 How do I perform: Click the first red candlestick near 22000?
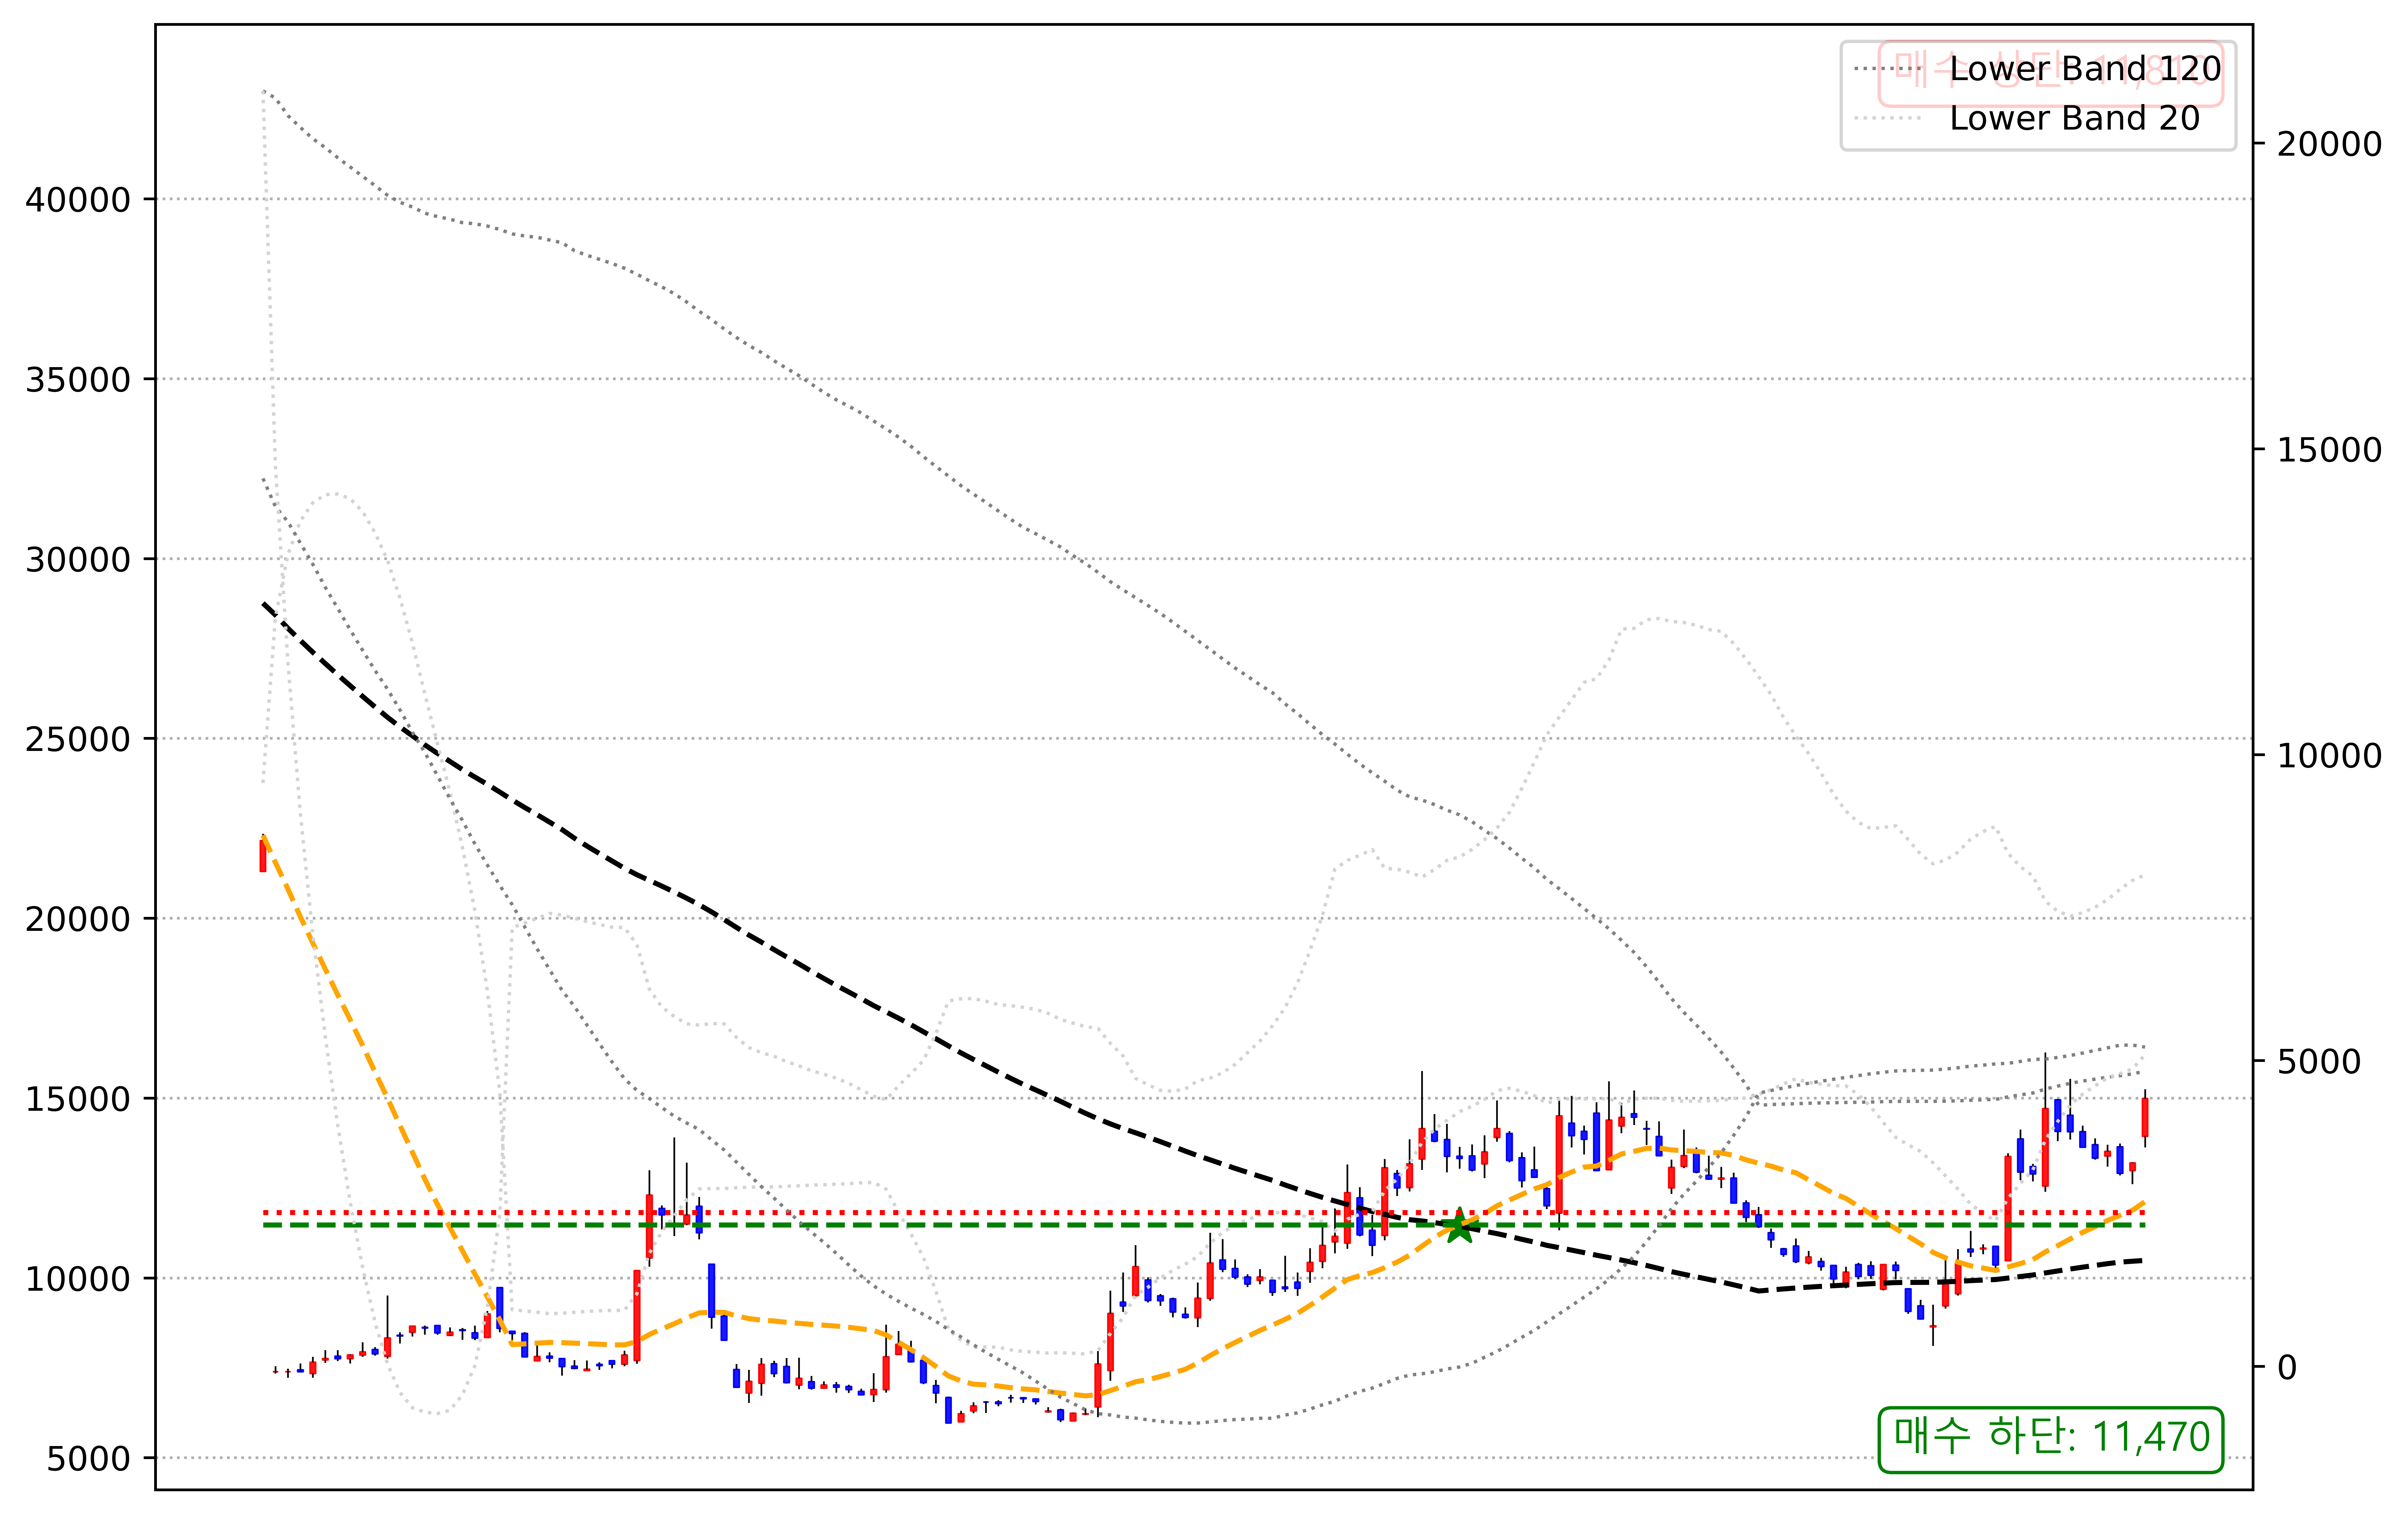[263, 856]
